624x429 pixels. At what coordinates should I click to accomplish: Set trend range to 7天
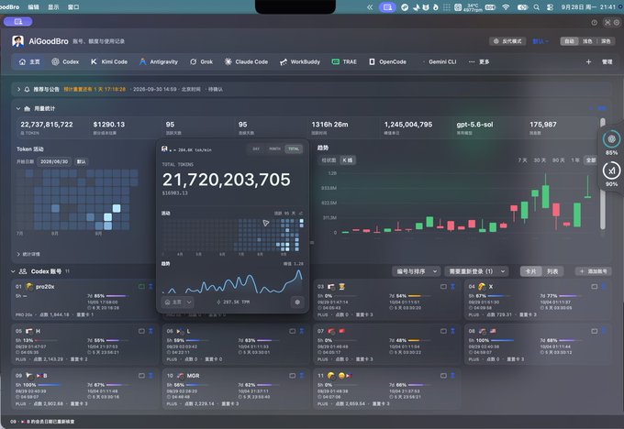(522, 159)
